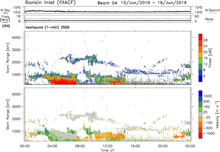The image size is (220, 152).
Task: Pick the red top segment of Power colorbar
Action: coord(200,37)
